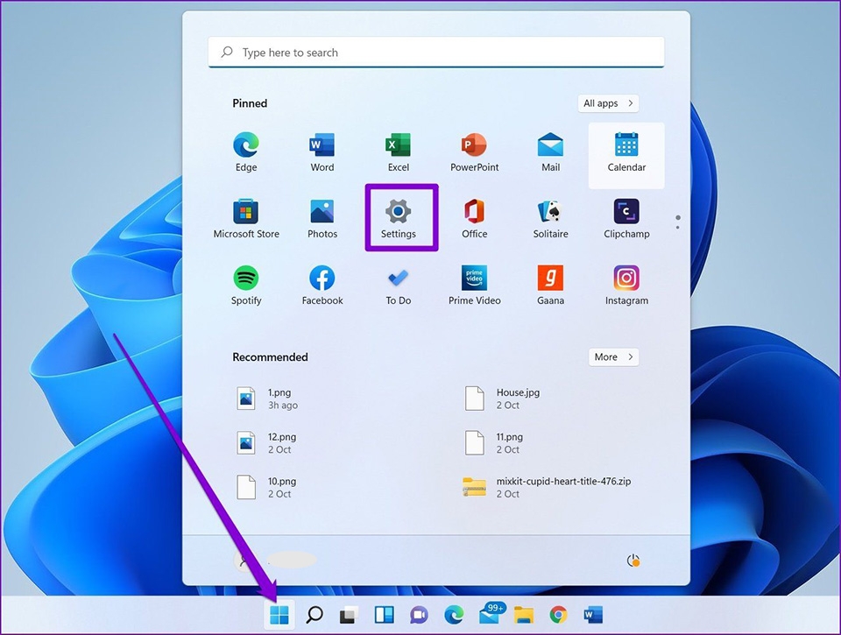Launch Clipchamp
This screenshot has height=635, width=841.
[x=625, y=216]
